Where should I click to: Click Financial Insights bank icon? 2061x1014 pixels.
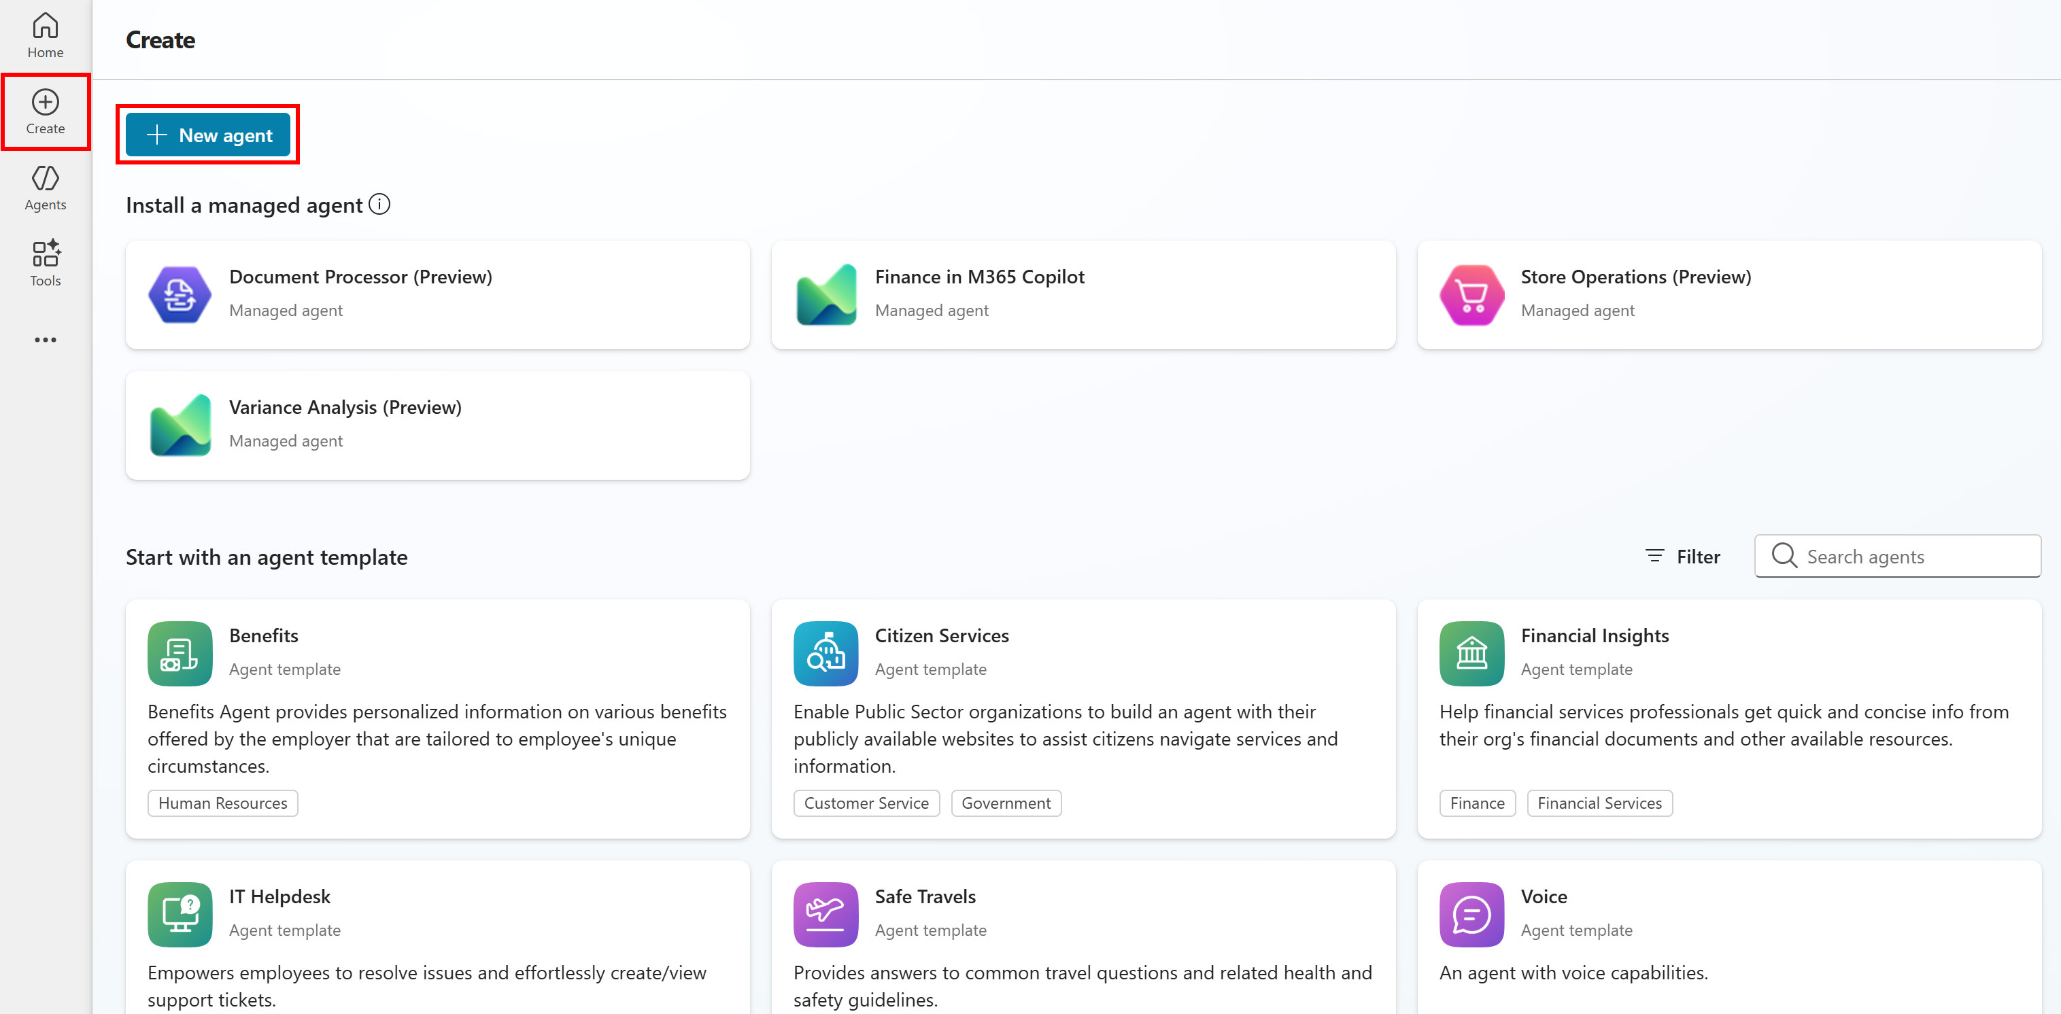pos(1471,653)
